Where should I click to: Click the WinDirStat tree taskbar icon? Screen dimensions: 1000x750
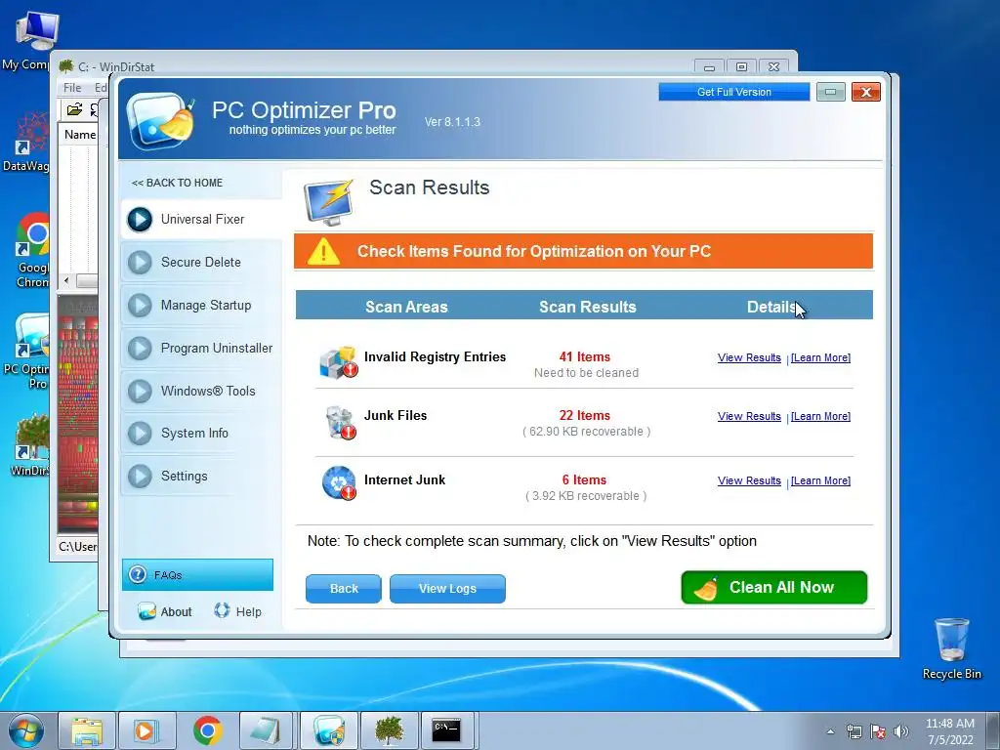point(390,730)
